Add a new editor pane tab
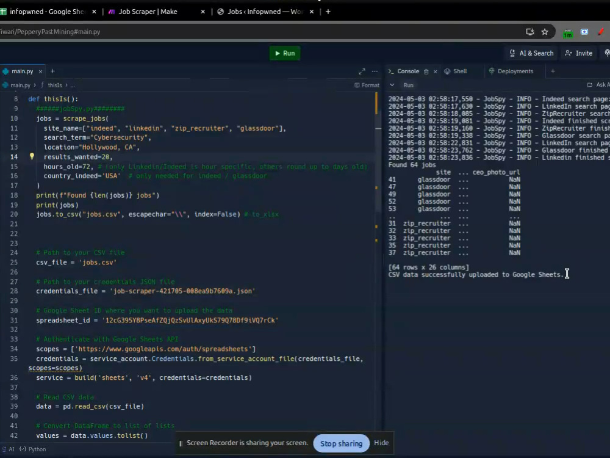This screenshot has height=458, width=610. (x=53, y=71)
